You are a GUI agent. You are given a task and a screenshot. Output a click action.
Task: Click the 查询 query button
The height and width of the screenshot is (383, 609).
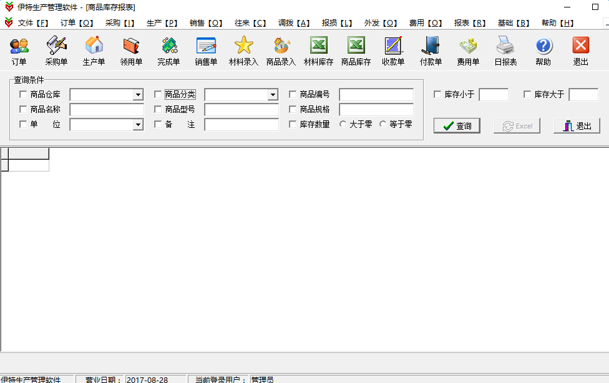[457, 125]
